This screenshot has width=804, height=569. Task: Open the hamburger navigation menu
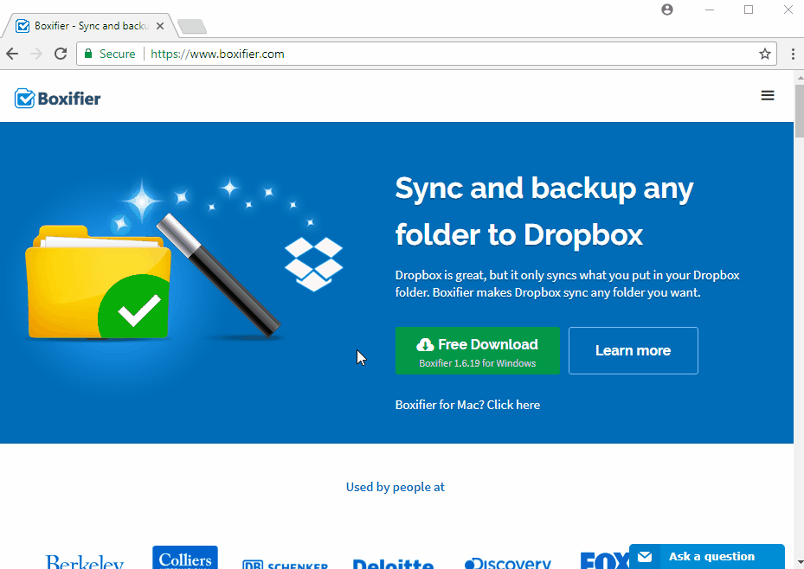click(x=768, y=95)
